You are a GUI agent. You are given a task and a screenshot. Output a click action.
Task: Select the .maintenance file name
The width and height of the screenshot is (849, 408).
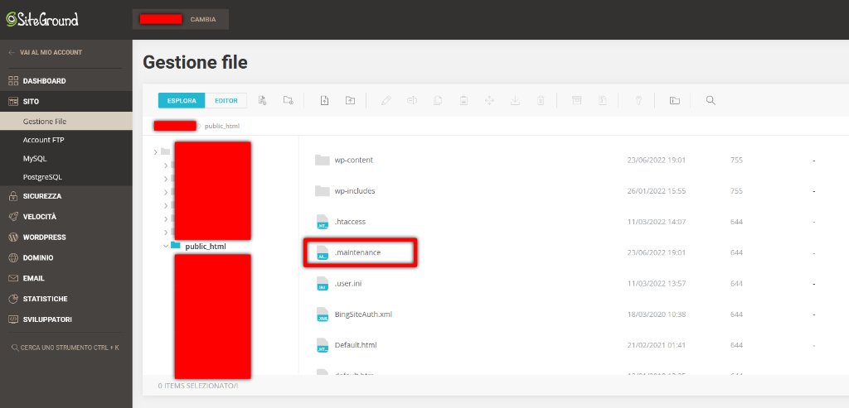coord(357,252)
